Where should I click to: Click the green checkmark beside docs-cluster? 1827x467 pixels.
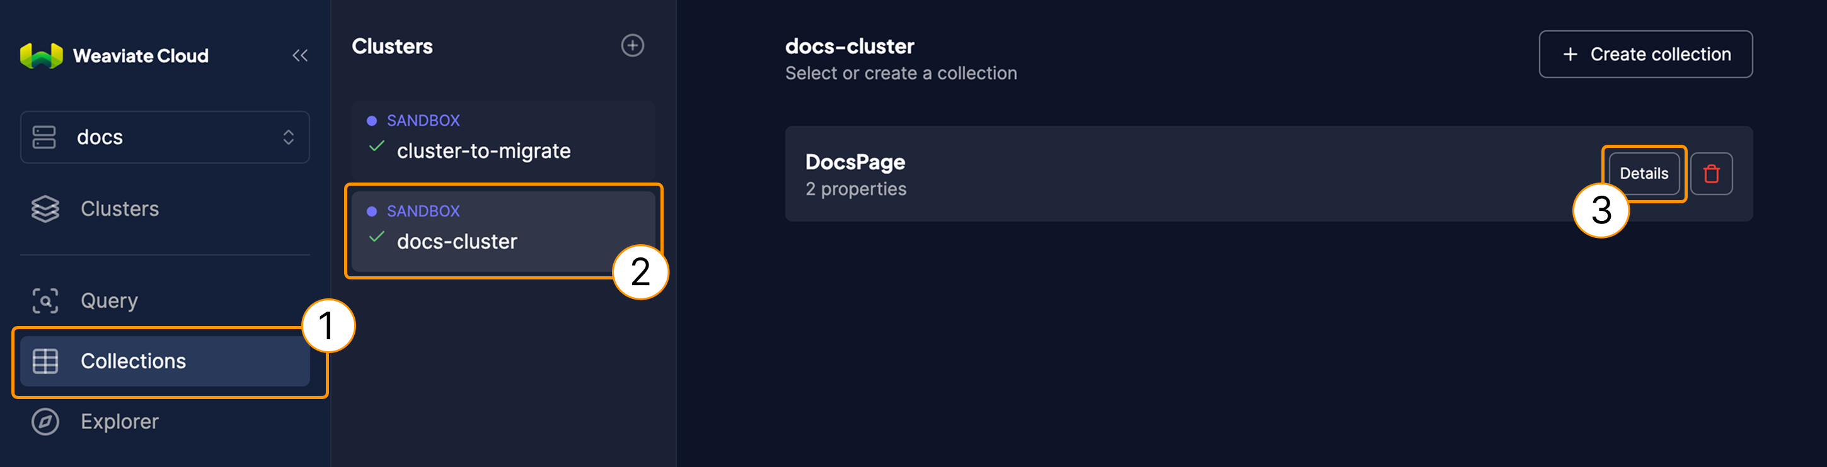pos(377,237)
